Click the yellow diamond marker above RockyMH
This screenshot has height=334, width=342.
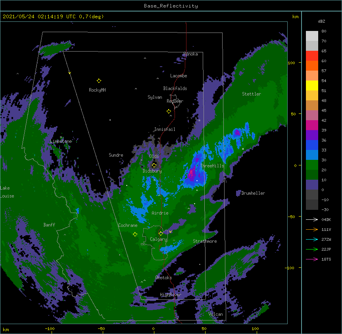coord(99,81)
